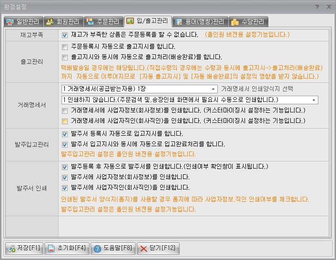Image resolution: width=336 pixels, height=260 pixels.
Task: Click the 초기화[F4] reset button
Action: (67, 249)
